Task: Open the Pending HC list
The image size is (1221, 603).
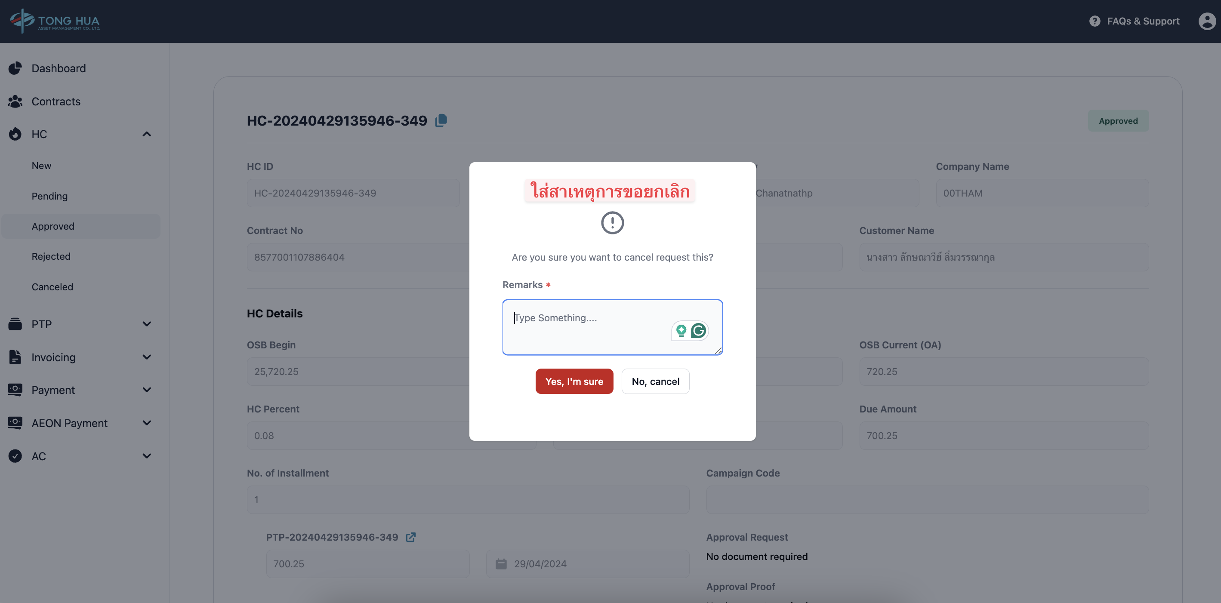Action: 50,196
